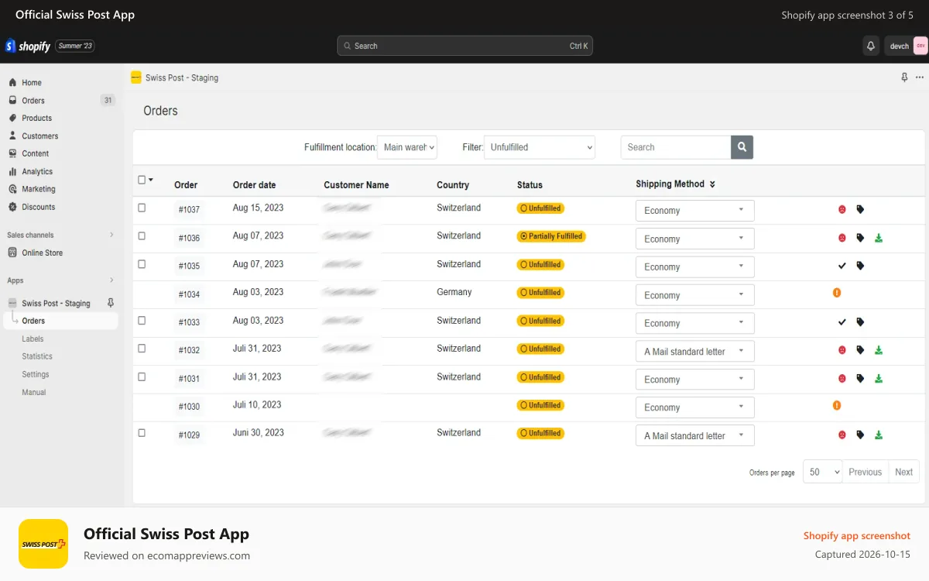Screen dimensions: 929x581
Task: Click the orders Search input field
Action: pyautogui.click(x=676, y=147)
